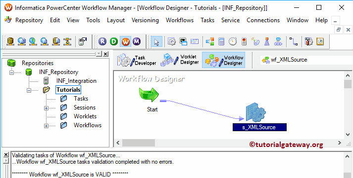The width and height of the screenshot is (353, 178).
Task: Click the yellow connector toolbar icon
Action: 67,41
